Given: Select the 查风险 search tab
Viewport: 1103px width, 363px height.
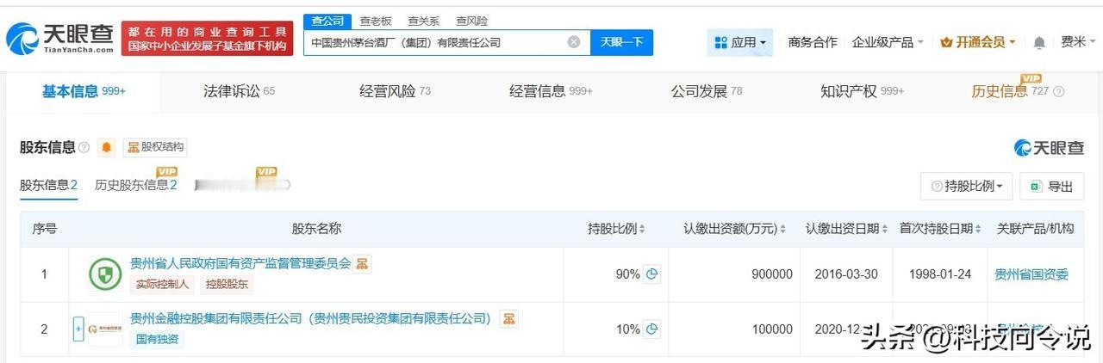Looking at the screenshot, I should coord(471,22).
